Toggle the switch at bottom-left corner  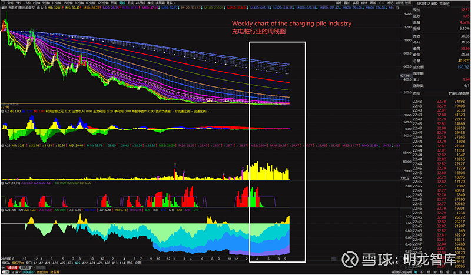6,272
